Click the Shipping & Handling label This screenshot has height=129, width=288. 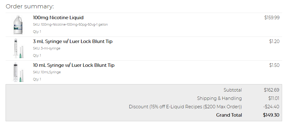coord(219,98)
